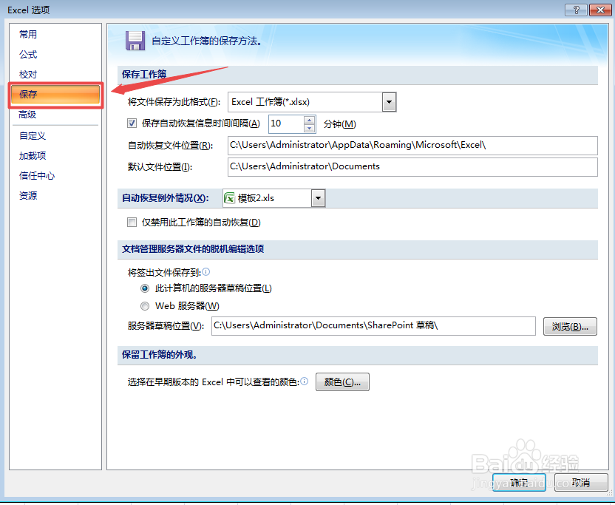This screenshot has width=615, height=505.
Task: Click the floppy disk save icon
Action: (x=135, y=41)
